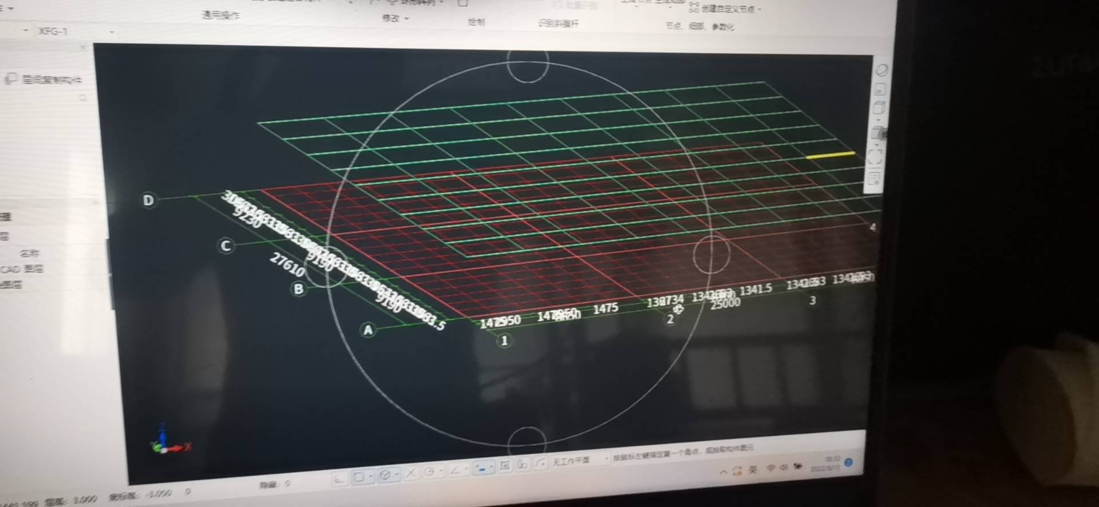Click the orbit sphere icon on view toolbar
Viewport: 1099px width, 507px height.
click(x=881, y=70)
